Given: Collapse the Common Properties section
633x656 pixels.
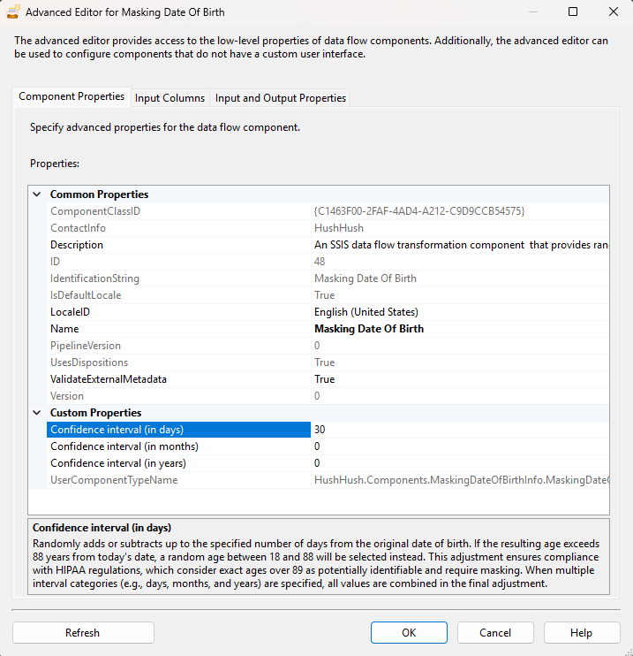Looking at the screenshot, I should (x=37, y=195).
